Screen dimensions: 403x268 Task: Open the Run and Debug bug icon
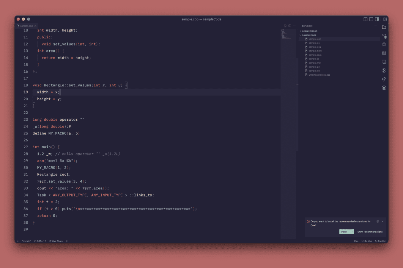[x=384, y=44]
